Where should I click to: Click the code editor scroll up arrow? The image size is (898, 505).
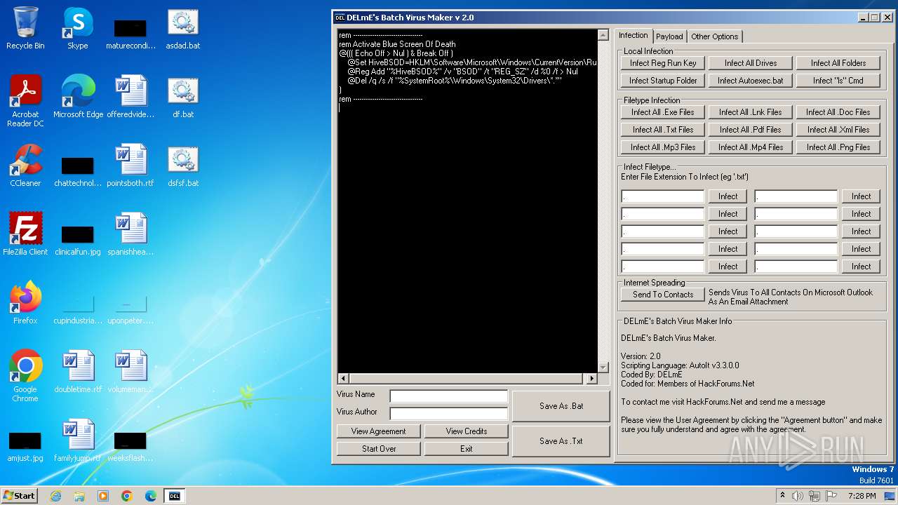pos(603,35)
